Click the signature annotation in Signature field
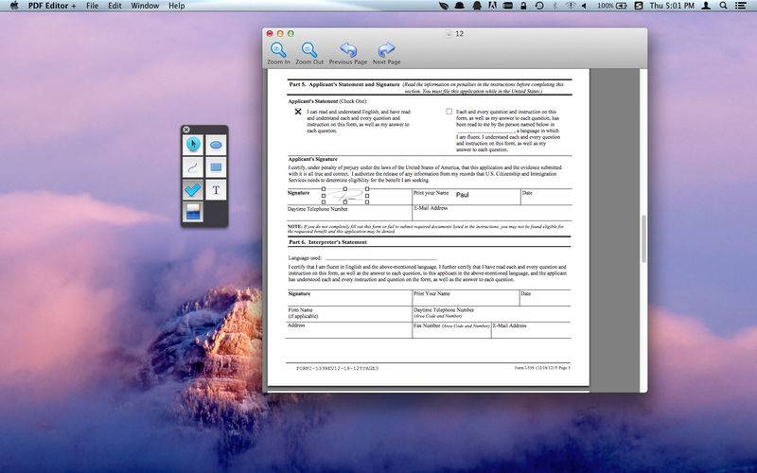757x473 pixels. coord(345,196)
